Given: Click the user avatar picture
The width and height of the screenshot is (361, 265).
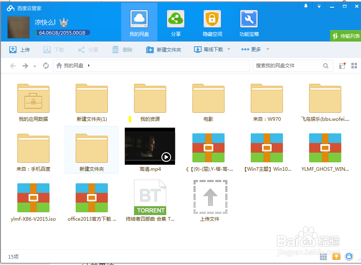Looking at the screenshot, I should click(x=19, y=27).
